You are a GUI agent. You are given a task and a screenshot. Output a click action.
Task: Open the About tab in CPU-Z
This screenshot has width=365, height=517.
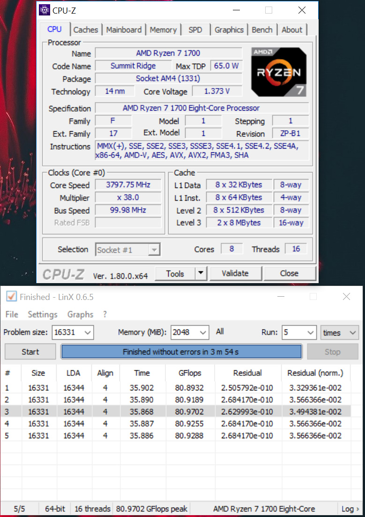292,30
